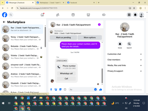Click the browser address bar URL
The height and width of the screenshot is (111, 148).
click(x=38, y=8)
